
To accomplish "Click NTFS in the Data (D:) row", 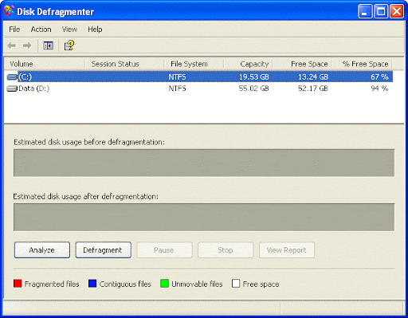I will (x=177, y=88).
